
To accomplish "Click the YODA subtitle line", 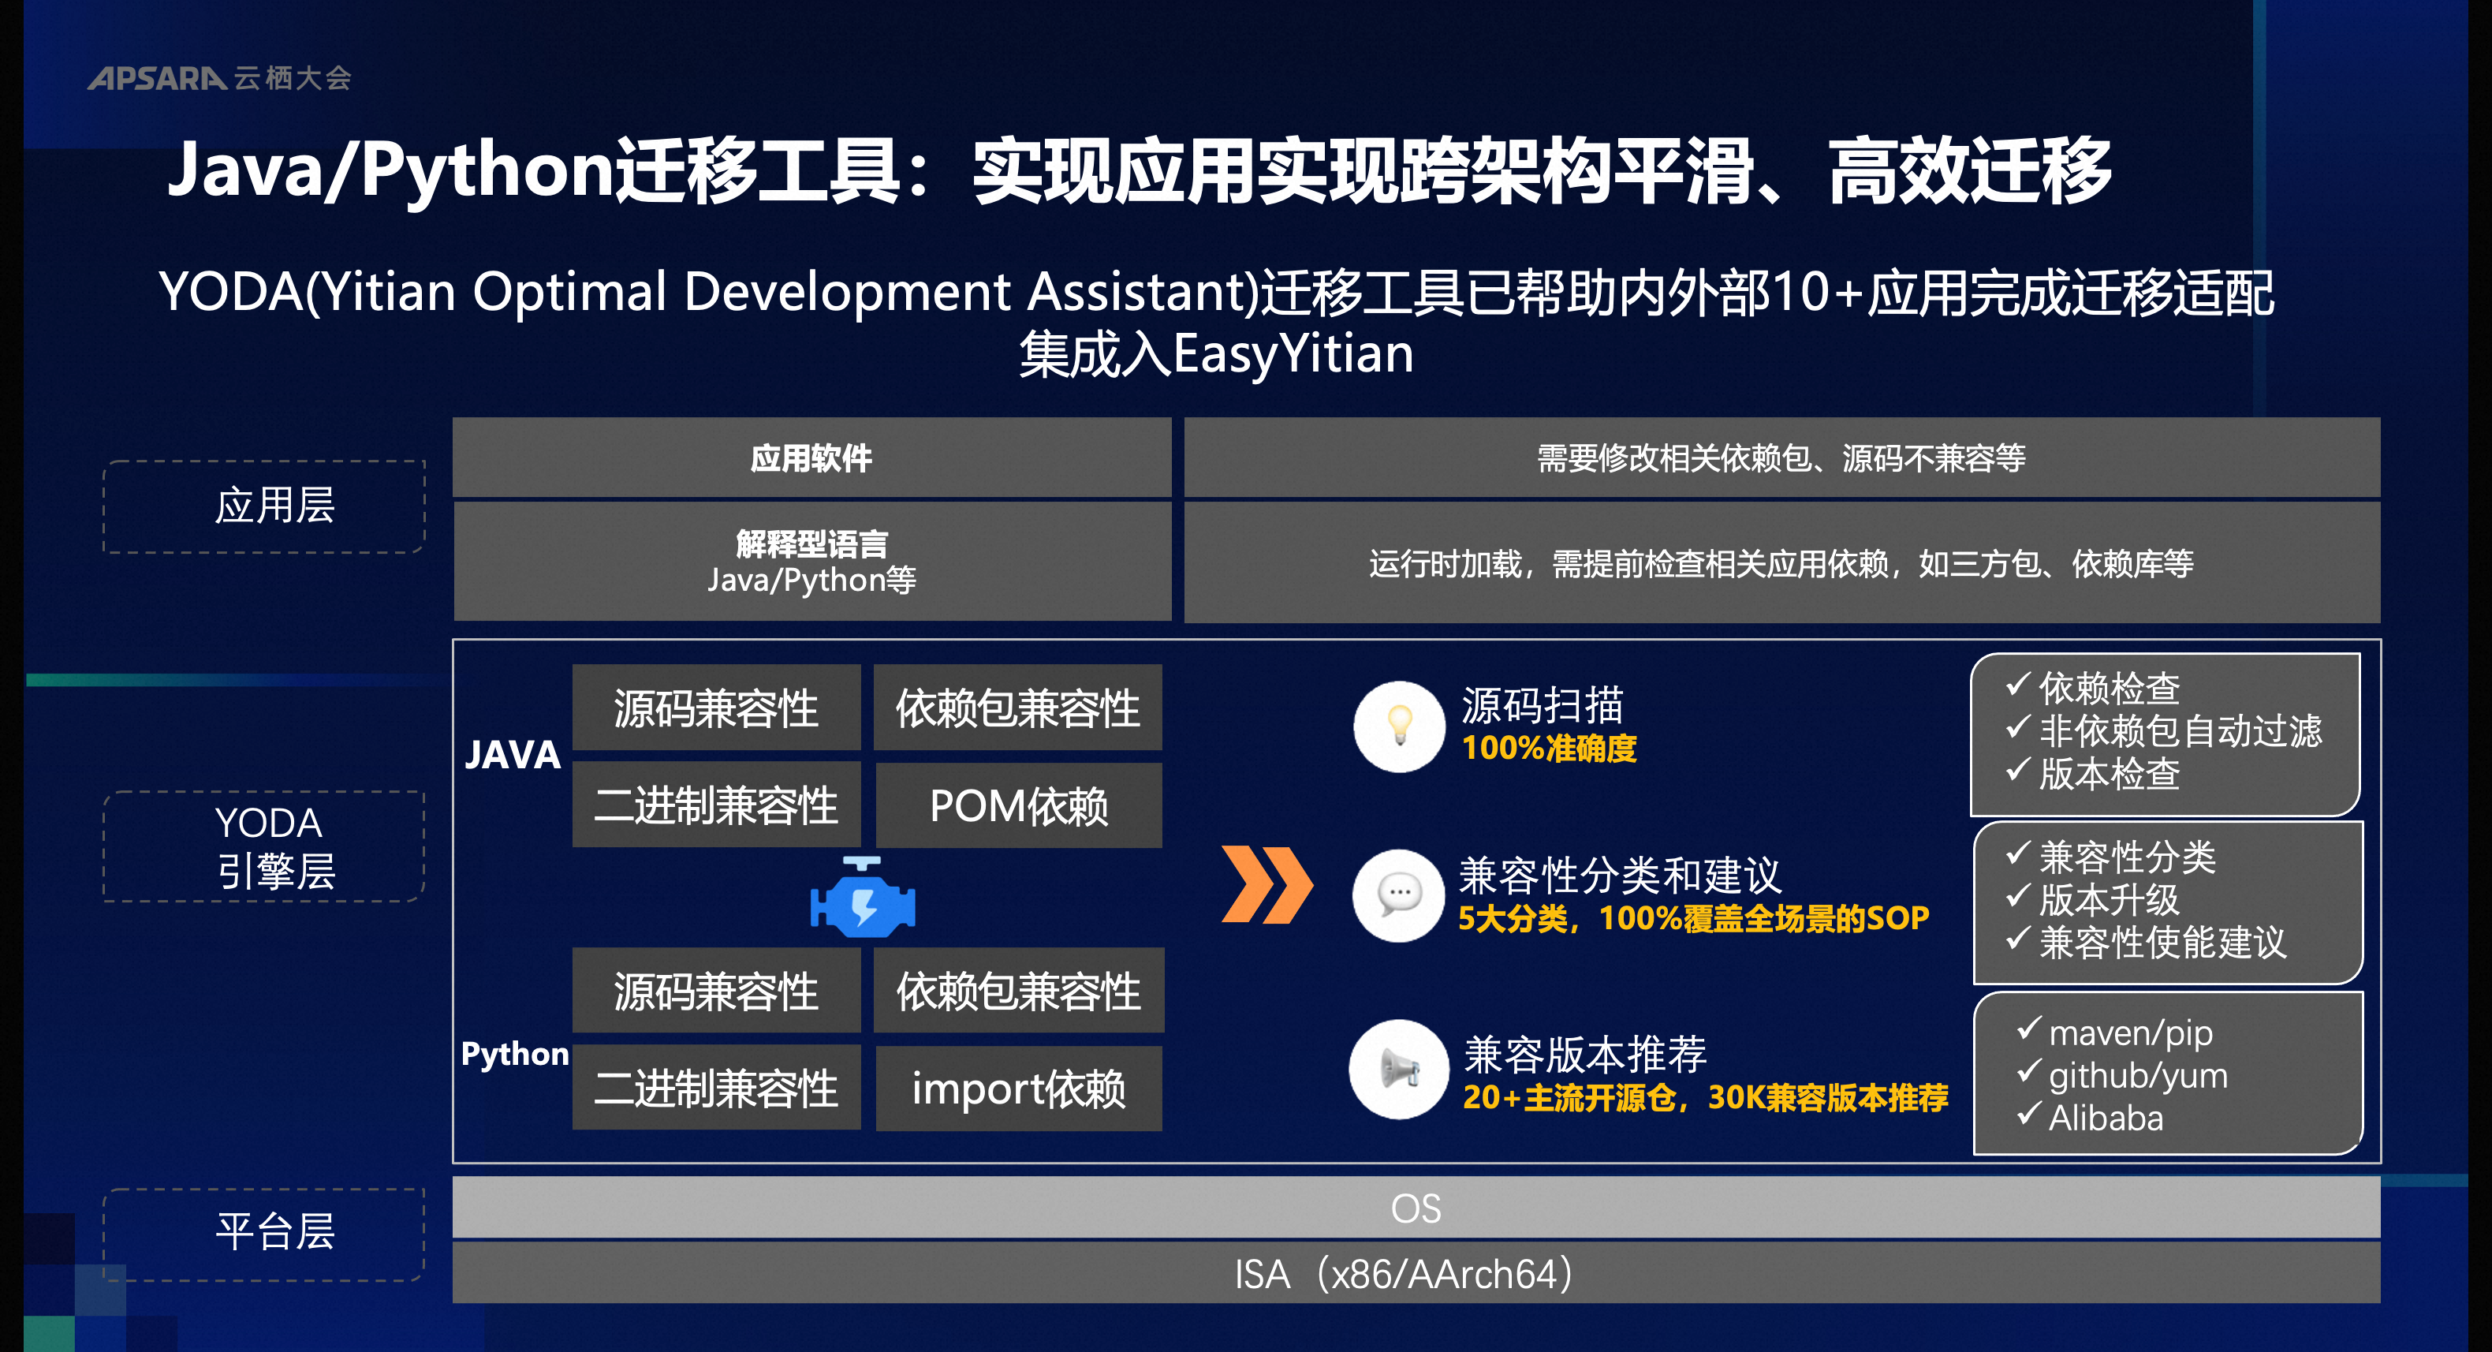I will tap(1216, 293).
